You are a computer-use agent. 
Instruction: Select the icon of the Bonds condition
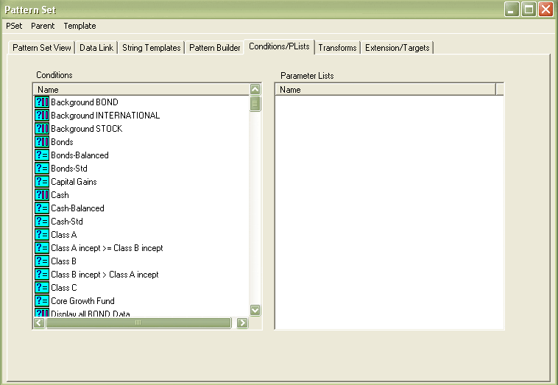(42, 141)
